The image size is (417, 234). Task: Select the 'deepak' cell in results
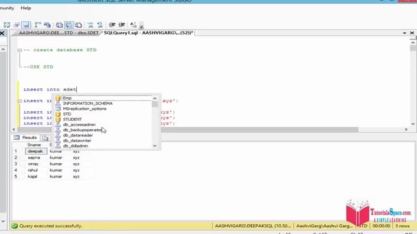36,151
